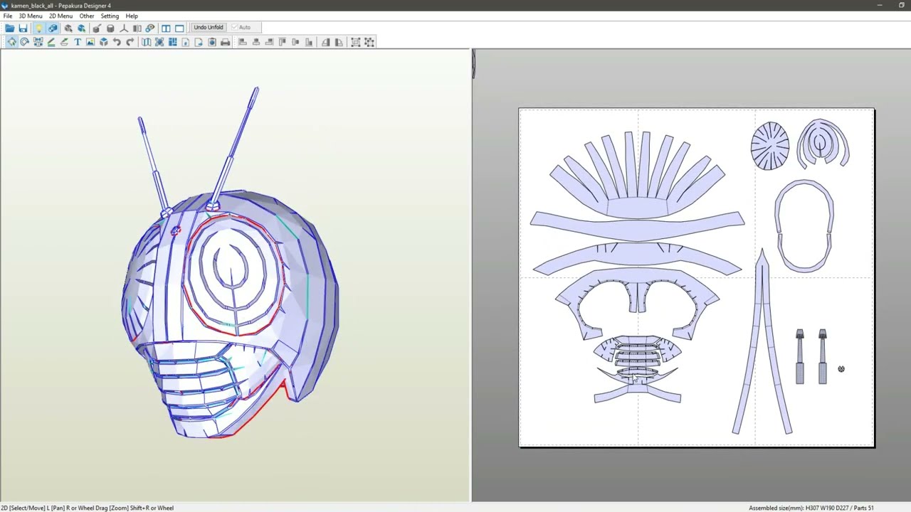This screenshot has width=911, height=512.
Task: Click the clipboard paste icon
Action: [212, 42]
